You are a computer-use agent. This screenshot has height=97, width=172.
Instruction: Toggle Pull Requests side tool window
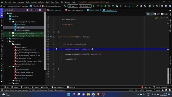coord(2,35)
